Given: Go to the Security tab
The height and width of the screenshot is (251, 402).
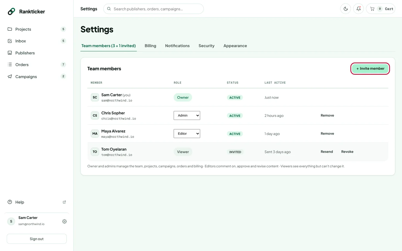Looking at the screenshot, I should tap(207, 46).
